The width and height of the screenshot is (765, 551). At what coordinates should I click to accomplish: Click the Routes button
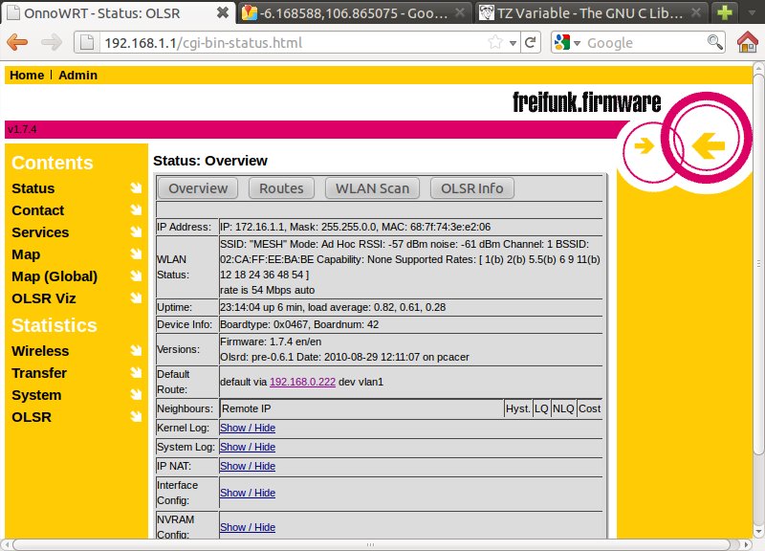281,188
